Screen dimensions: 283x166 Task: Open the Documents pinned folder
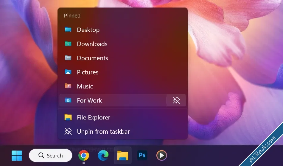123,58
